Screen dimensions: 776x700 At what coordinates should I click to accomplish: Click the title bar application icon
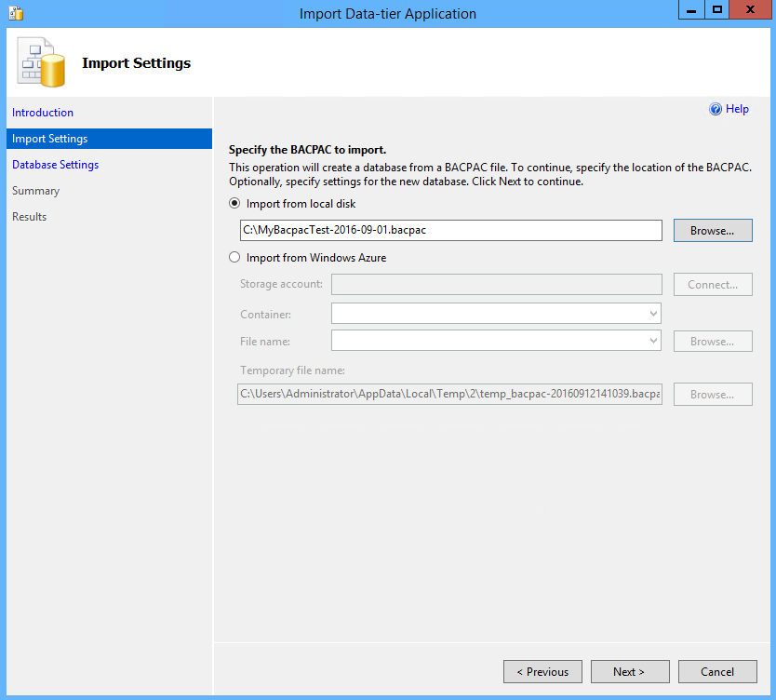point(15,13)
